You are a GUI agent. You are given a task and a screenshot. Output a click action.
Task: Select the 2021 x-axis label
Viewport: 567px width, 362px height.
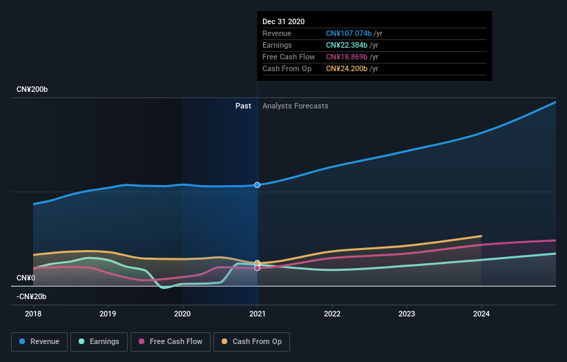257,314
